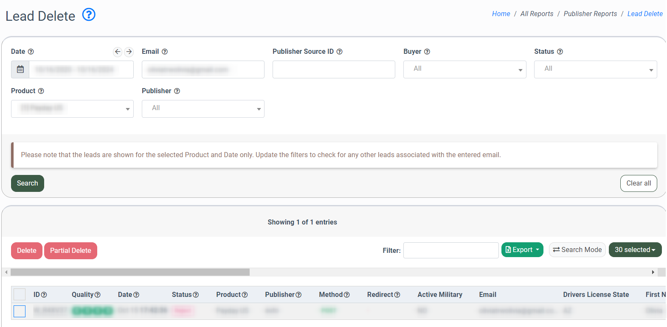Viewport: 667px width, 327px height.
Task: Check the first lead row checkbox
Action: 20,311
